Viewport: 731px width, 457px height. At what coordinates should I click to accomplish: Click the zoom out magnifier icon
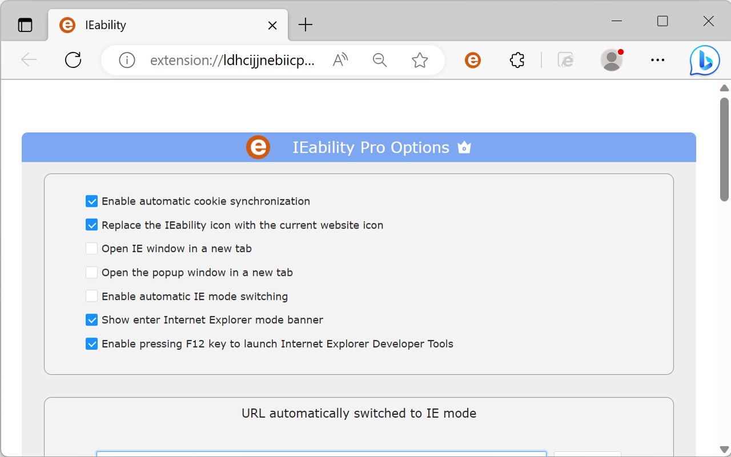click(380, 60)
